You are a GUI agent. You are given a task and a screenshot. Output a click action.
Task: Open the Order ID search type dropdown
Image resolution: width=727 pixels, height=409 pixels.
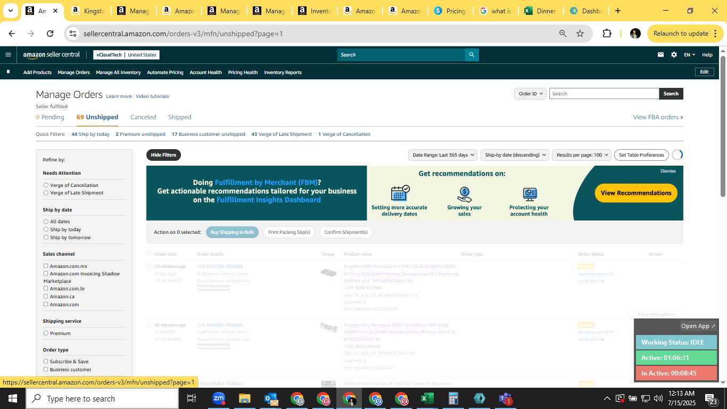530,94
